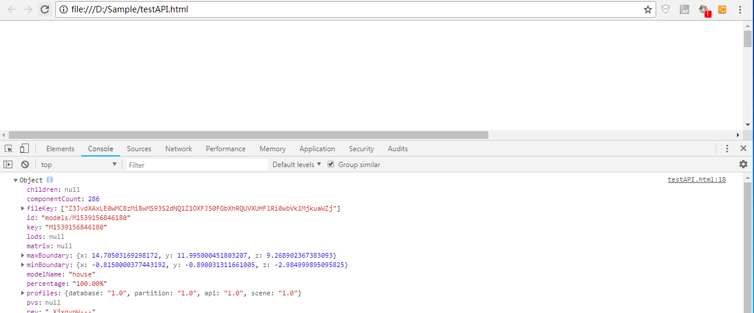
Task: Clear the console output
Action: click(x=25, y=165)
